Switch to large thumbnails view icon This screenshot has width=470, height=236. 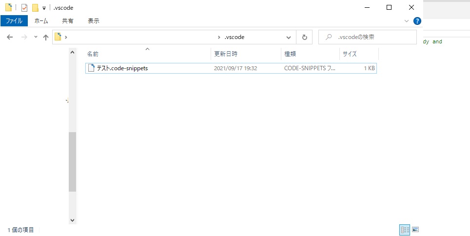click(x=415, y=230)
